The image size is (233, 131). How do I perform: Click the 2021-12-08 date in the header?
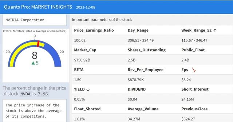click(x=86, y=7)
